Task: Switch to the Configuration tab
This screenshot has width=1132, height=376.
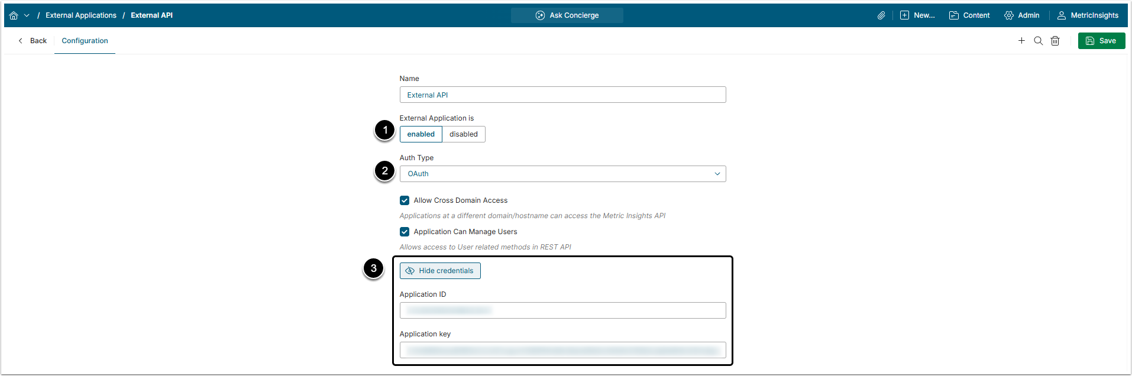Action: (85, 41)
